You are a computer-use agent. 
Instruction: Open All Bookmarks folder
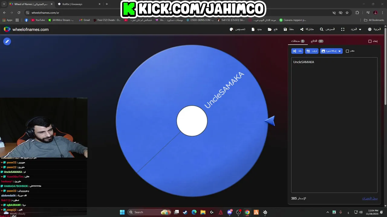(374, 20)
